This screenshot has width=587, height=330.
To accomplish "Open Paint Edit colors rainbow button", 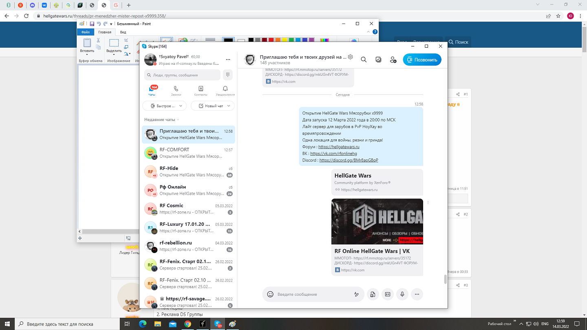I will [x=324, y=40].
